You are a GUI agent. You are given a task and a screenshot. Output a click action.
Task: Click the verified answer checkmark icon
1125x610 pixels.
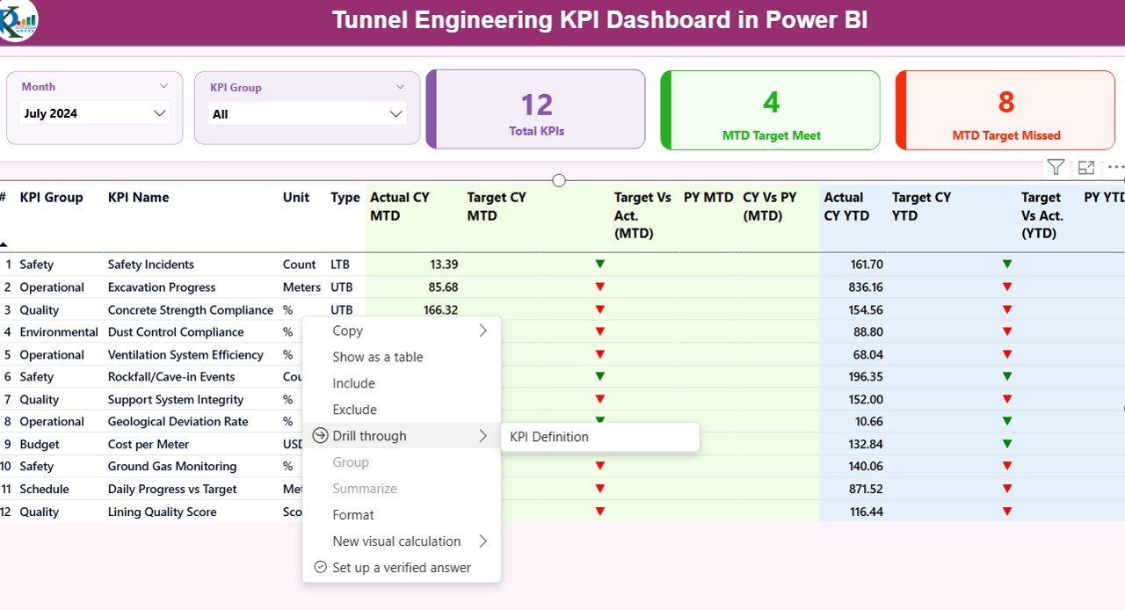[x=320, y=568]
